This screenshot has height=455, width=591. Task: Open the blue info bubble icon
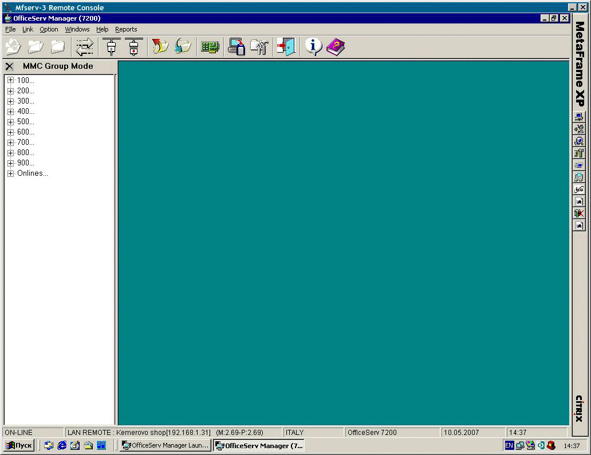coord(313,47)
